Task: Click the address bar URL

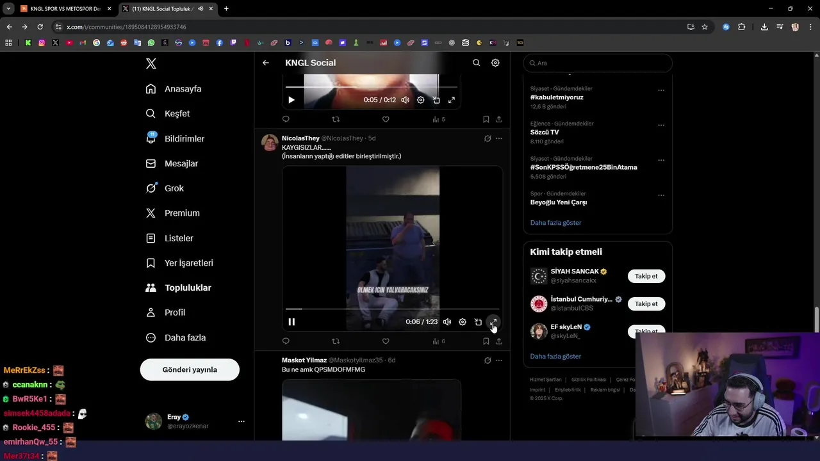Action: 126,27
